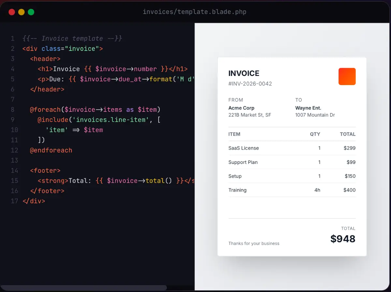
Task: Click the closing </header> tag
Action: click(47, 89)
